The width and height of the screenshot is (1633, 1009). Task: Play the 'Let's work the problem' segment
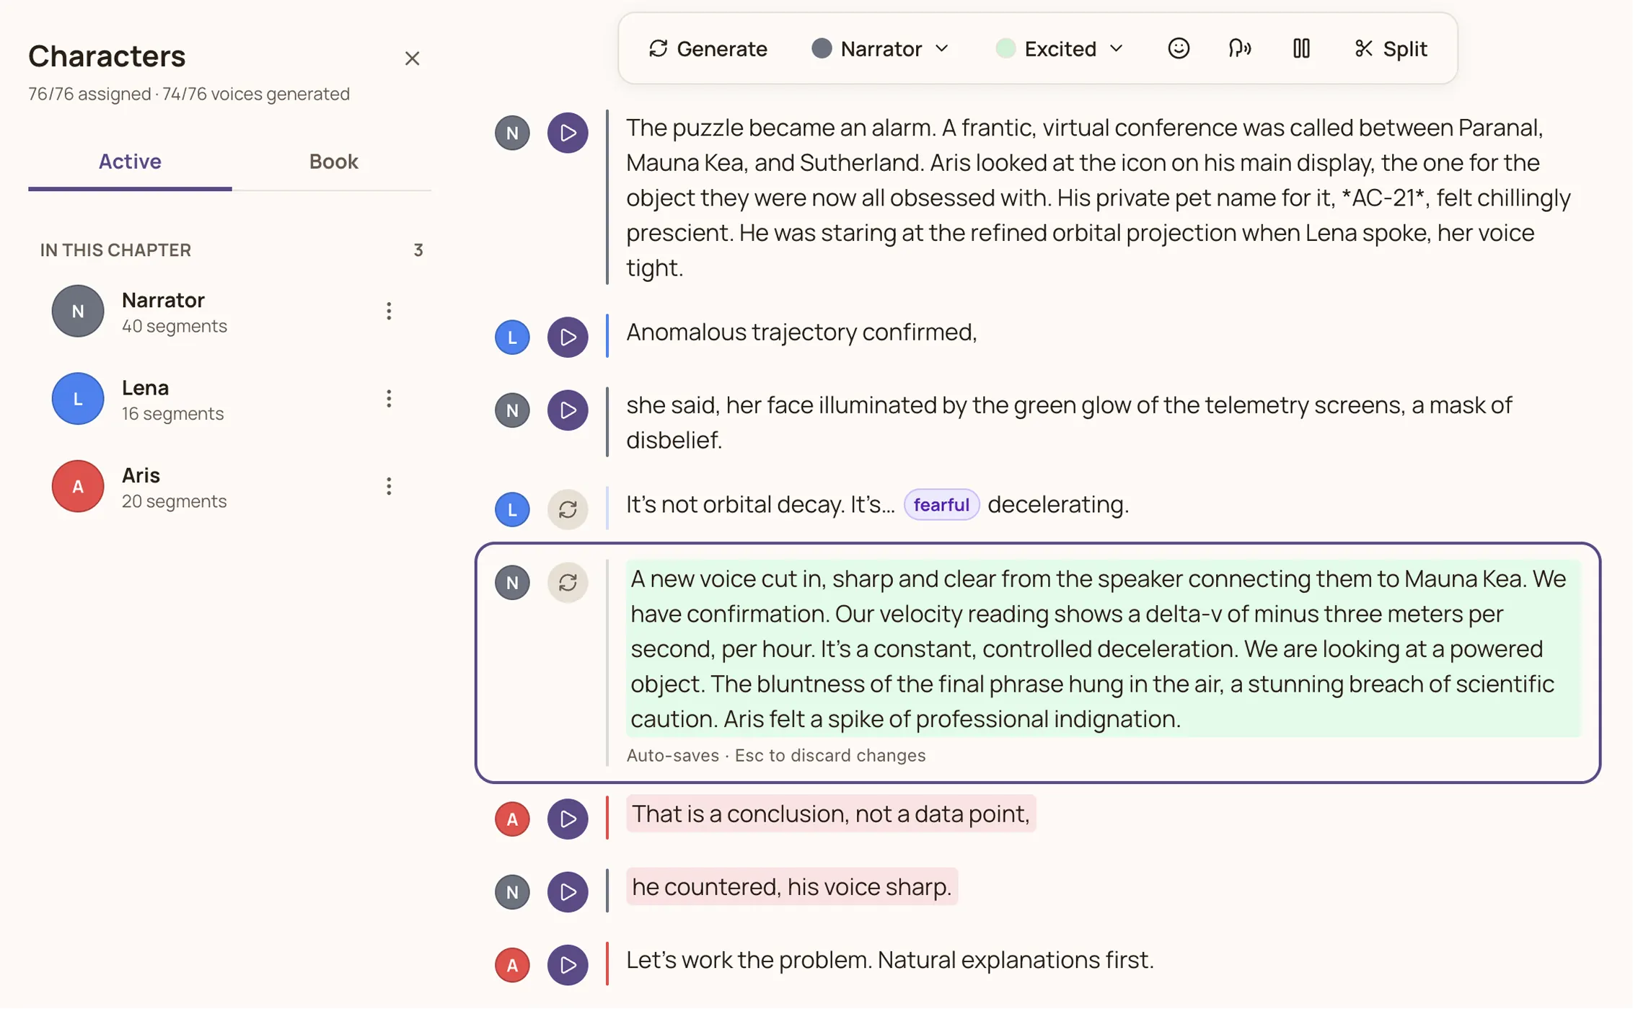pyautogui.click(x=568, y=965)
